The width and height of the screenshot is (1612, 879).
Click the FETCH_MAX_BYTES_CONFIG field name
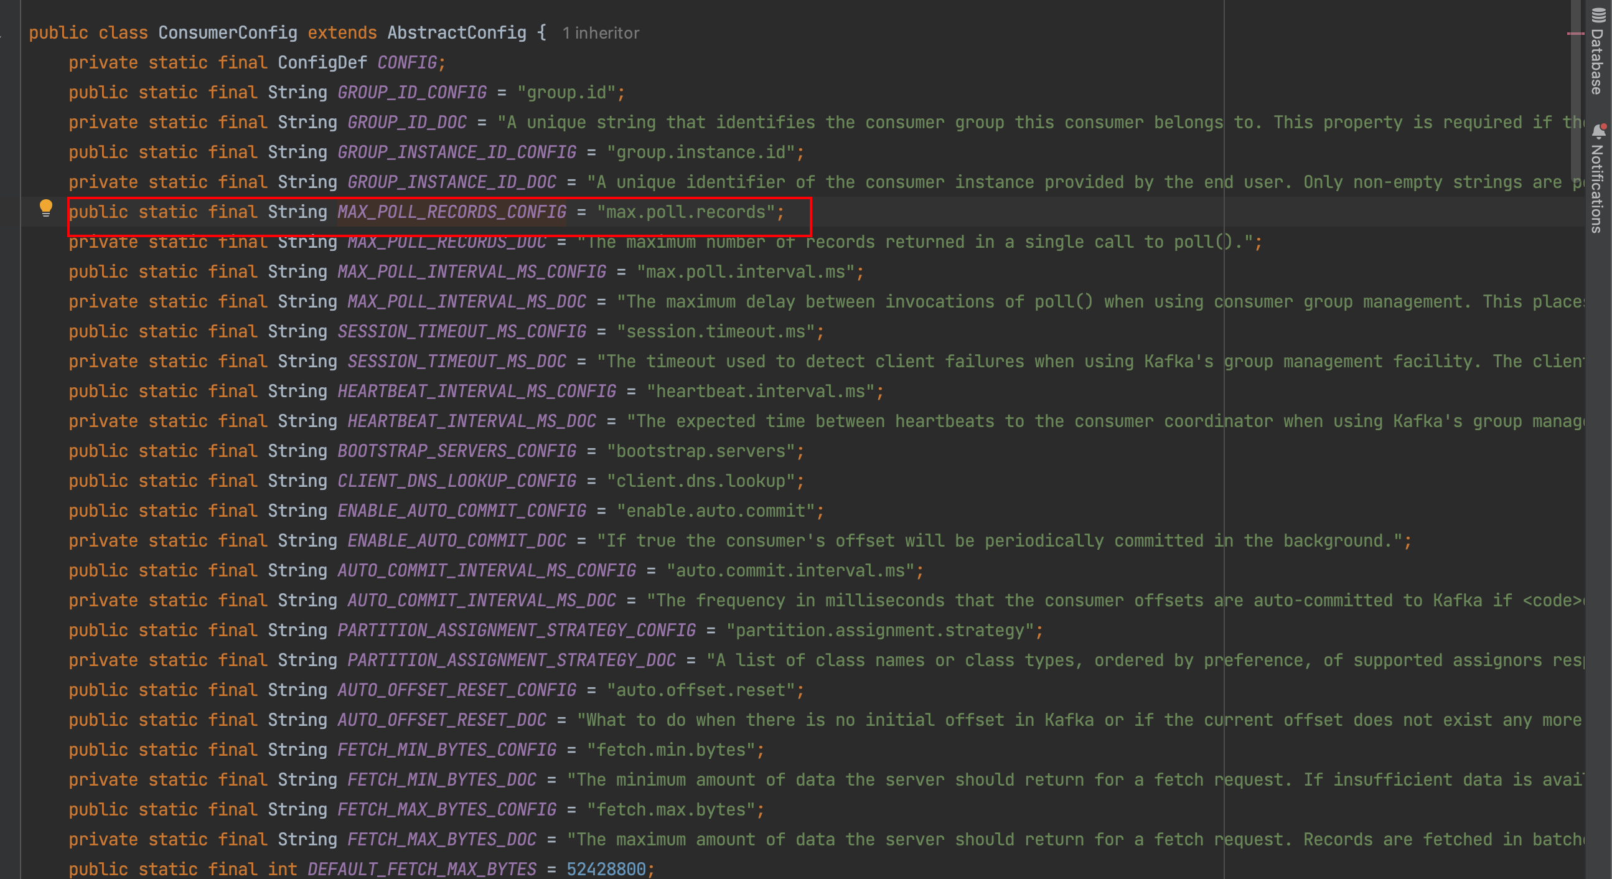pyautogui.click(x=446, y=809)
